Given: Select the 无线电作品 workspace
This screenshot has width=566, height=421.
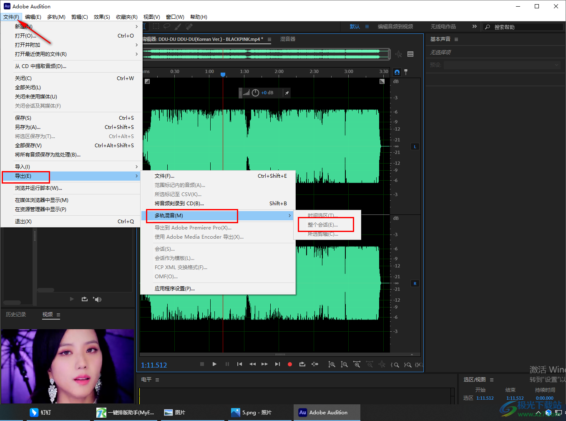Looking at the screenshot, I should pos(443,27).
